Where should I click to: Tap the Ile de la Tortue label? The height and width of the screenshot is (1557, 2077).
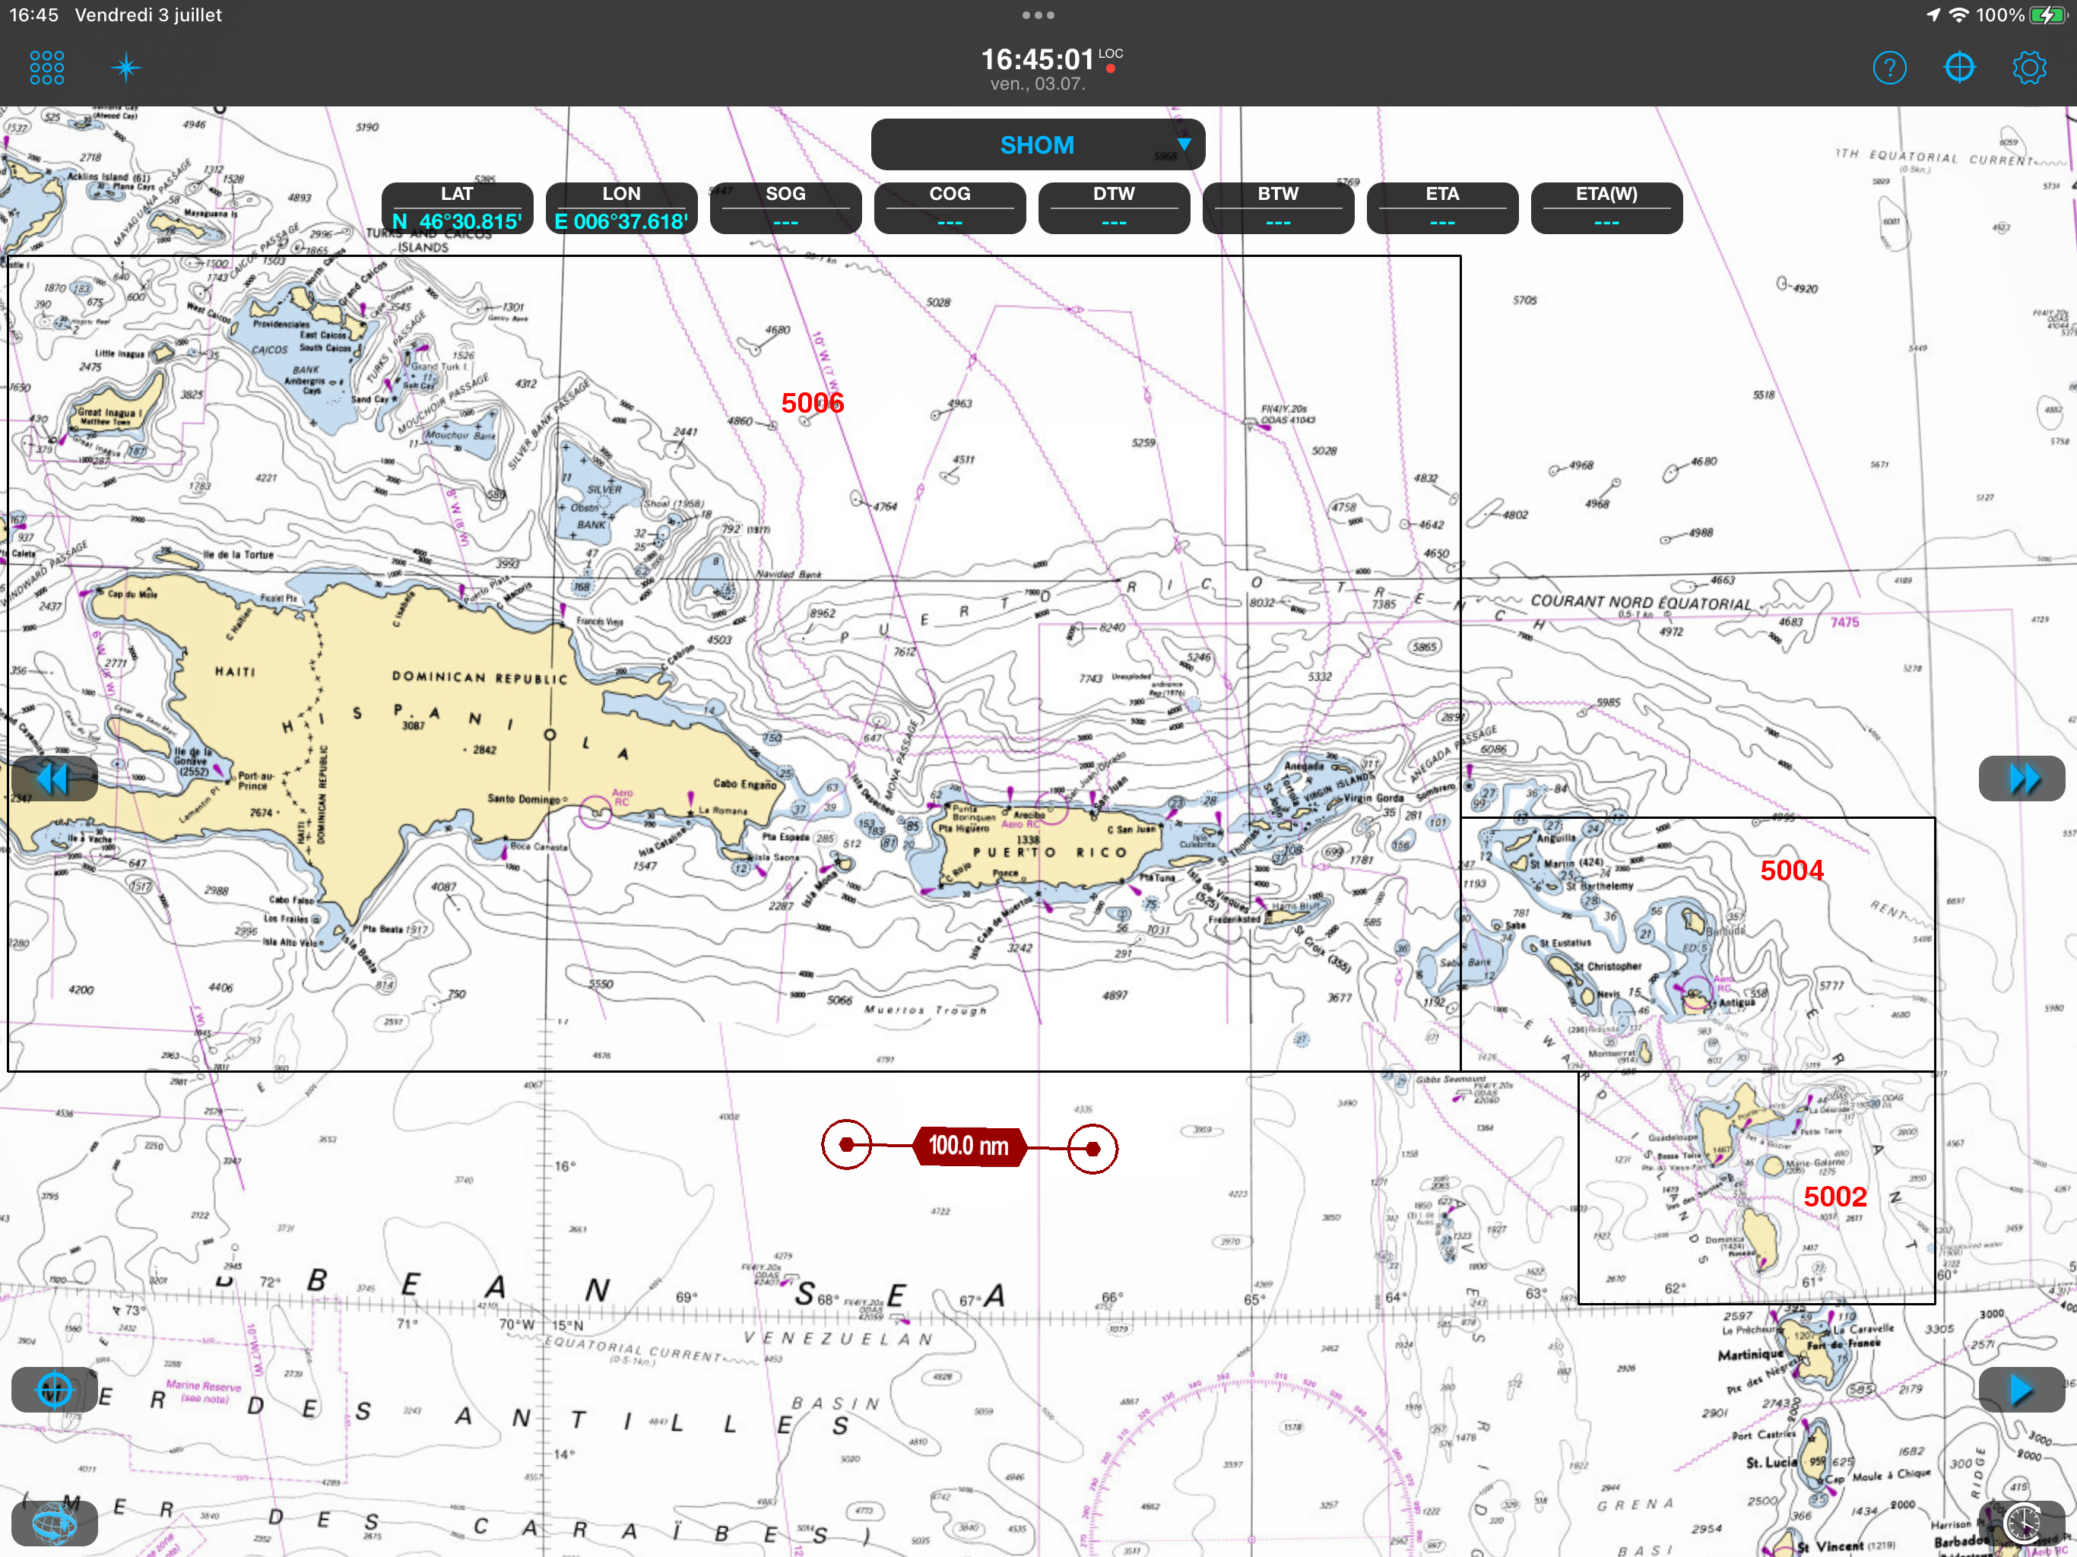(x=239, y=554)
